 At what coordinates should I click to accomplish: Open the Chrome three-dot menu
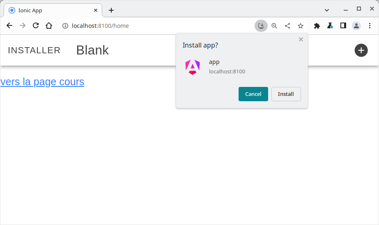[x=370, y=26]
